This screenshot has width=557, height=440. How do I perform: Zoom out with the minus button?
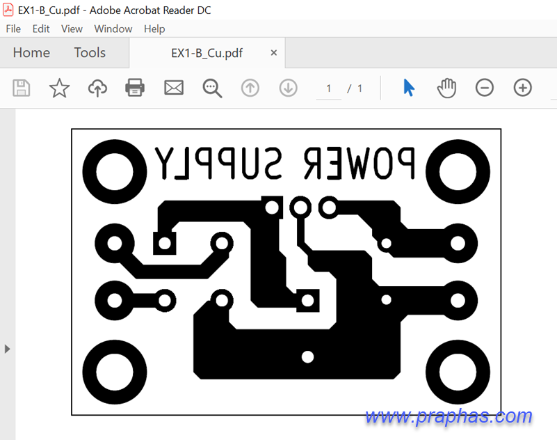485,88
